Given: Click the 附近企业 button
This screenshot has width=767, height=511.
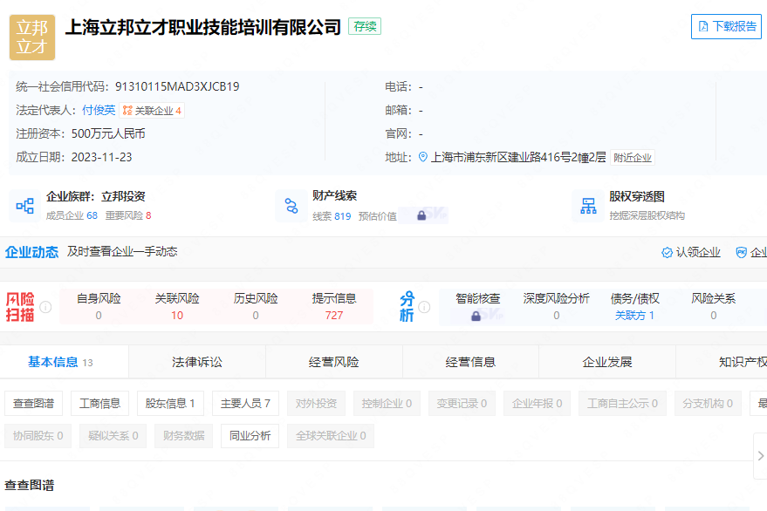Looking at the screenshot, I should (x=633, y=158).
